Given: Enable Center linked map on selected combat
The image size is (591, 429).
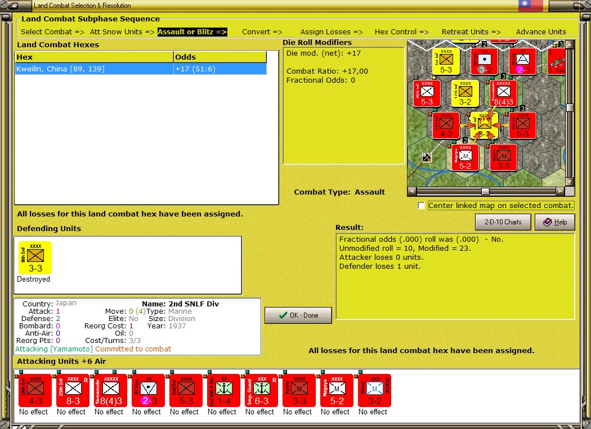Looking at the screenshot, I should pyautogui.click(x=421, y=206).
